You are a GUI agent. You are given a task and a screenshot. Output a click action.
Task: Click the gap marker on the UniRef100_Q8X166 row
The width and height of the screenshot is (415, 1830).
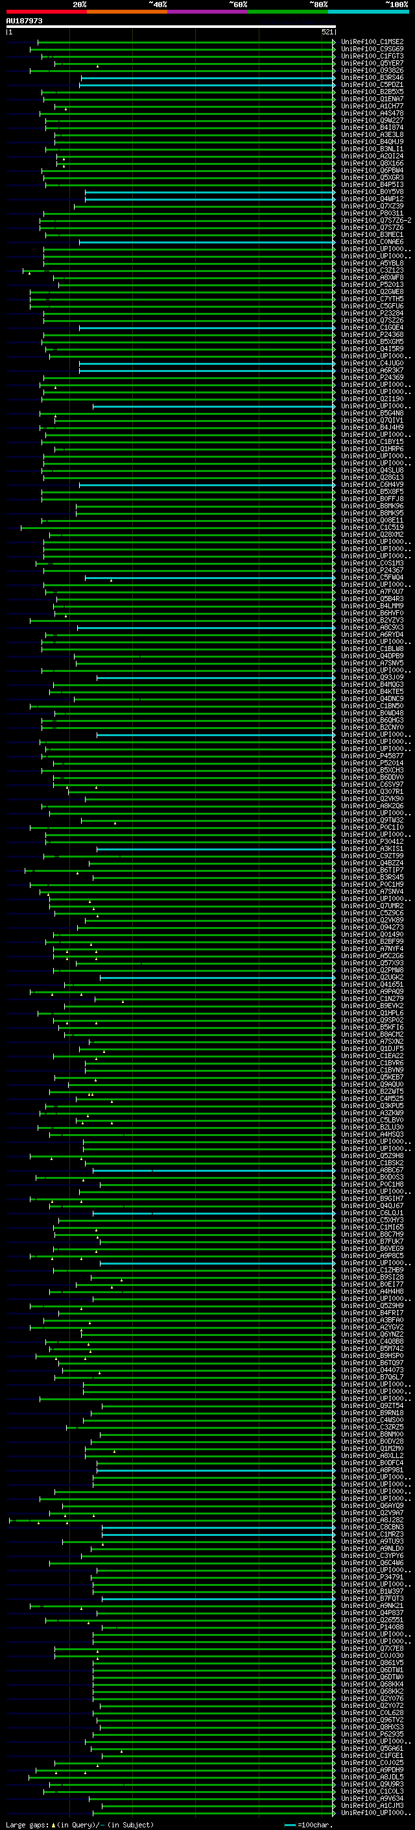[x=64, y=166]
